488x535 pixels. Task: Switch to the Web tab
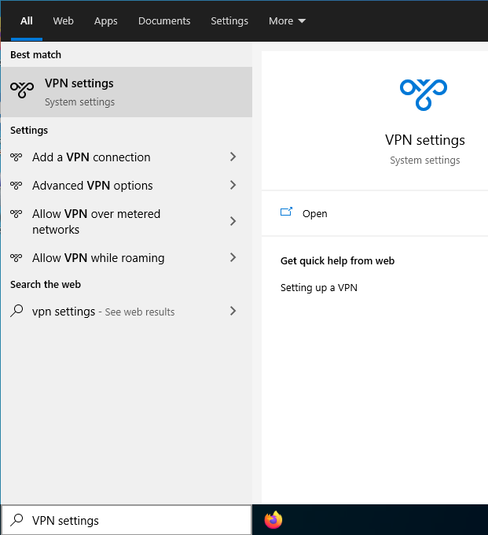coord(63,20)
